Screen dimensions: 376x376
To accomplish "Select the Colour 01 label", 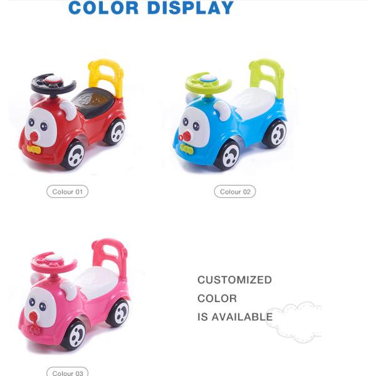I will (x=68, y=192).
